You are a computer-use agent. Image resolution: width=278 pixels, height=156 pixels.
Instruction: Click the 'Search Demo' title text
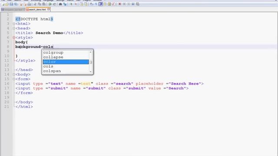coord(49,33)
